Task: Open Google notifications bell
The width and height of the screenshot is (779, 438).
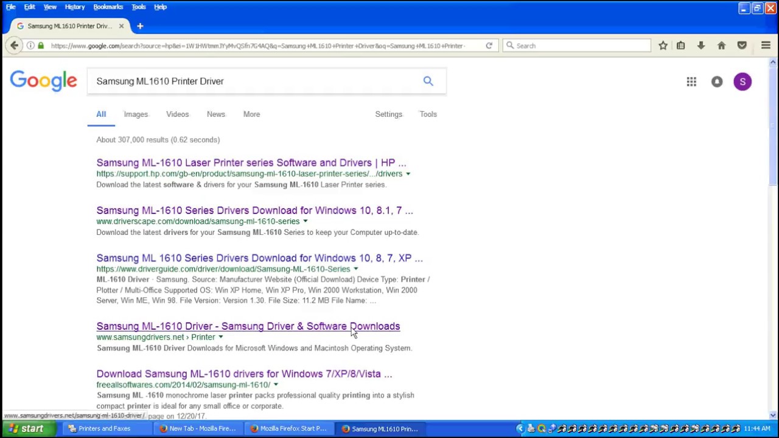Action: (717, 82)
